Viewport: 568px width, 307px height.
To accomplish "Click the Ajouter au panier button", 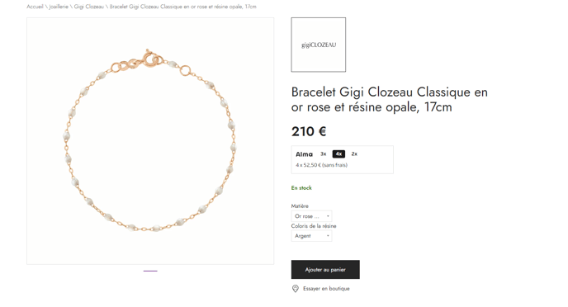I will (325, 269).
